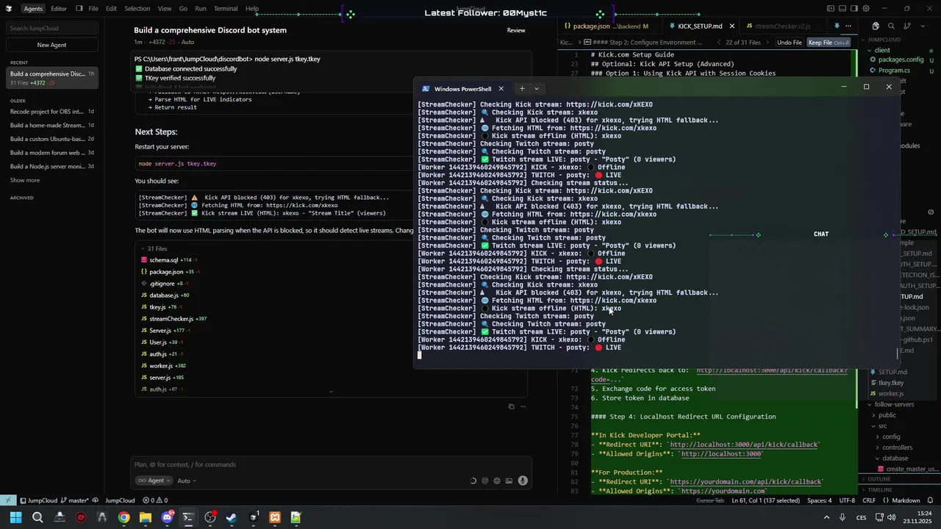Expand the public folder

point(887,415)
